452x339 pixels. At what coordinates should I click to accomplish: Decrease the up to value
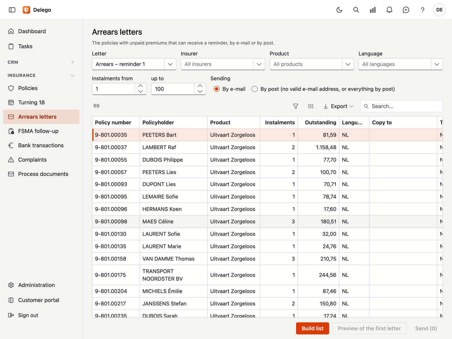(x=200, y=92)
